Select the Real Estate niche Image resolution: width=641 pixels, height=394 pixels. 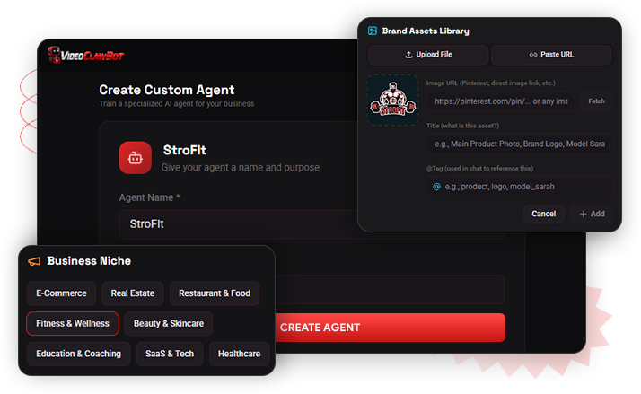pos(133,293)
